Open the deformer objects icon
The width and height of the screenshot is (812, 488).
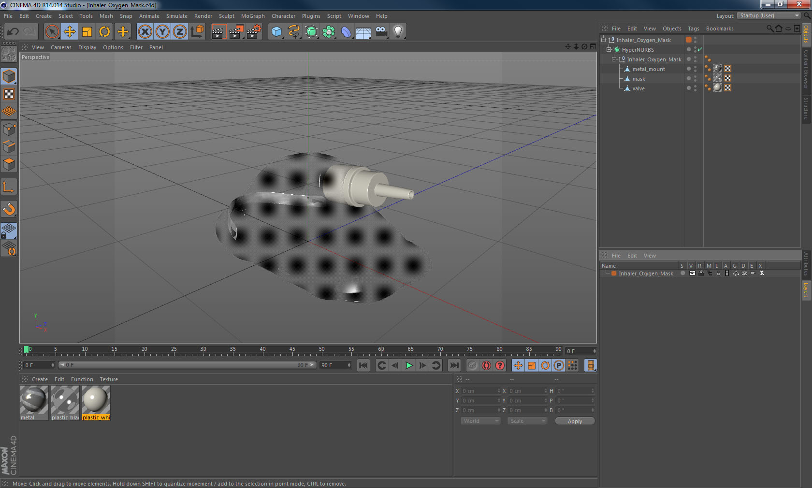click(x=346, y=32)
